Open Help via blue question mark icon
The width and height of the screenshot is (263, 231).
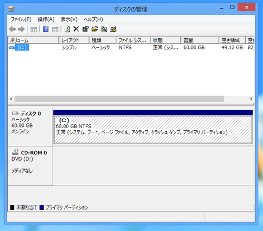click(46, 29)
